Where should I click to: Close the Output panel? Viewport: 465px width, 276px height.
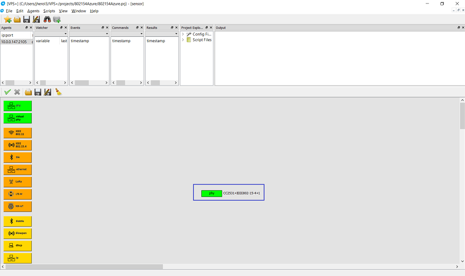click(x=462, y=28)
